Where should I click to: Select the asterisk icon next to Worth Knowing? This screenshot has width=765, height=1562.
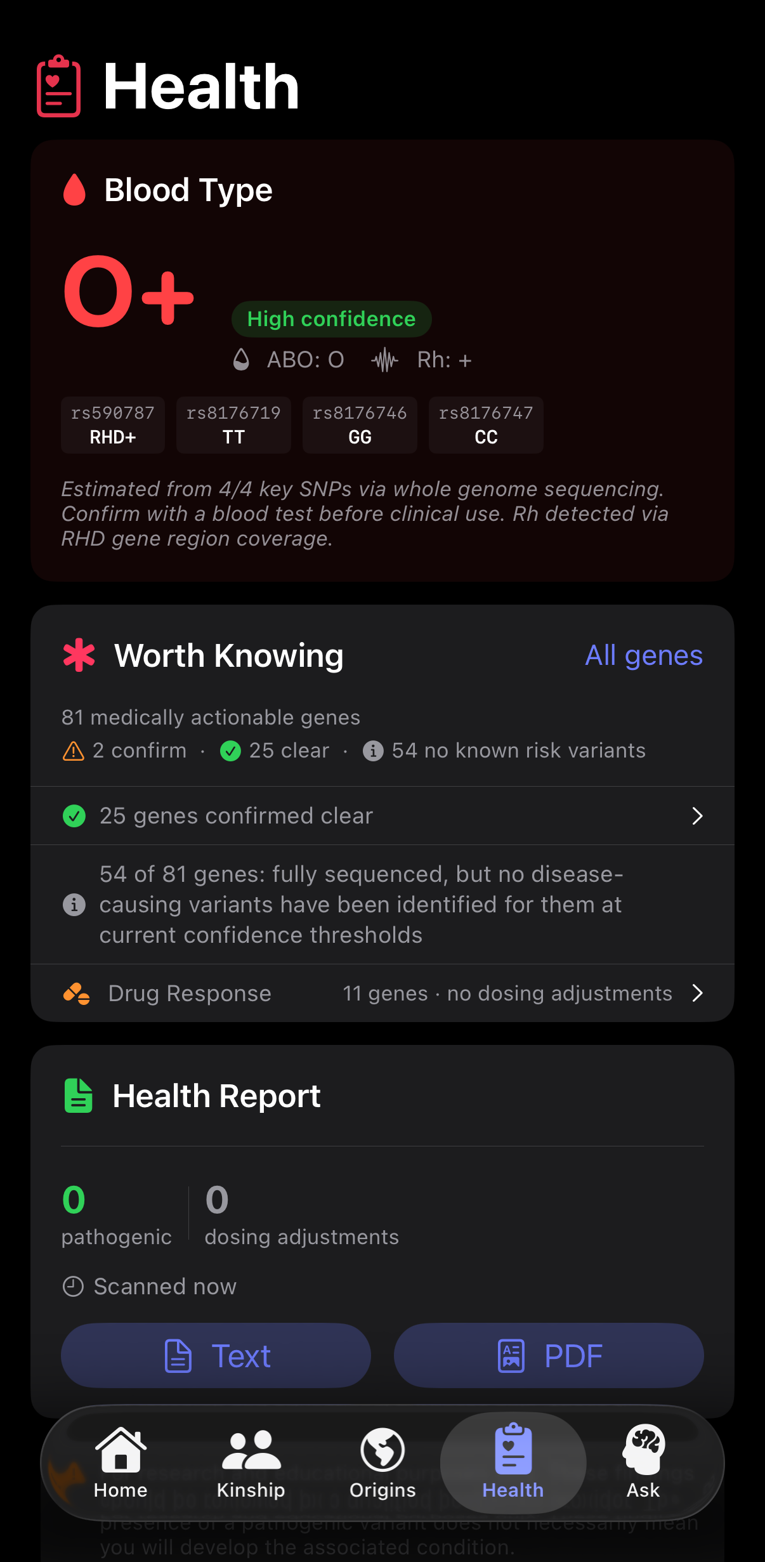coord(78,655)
